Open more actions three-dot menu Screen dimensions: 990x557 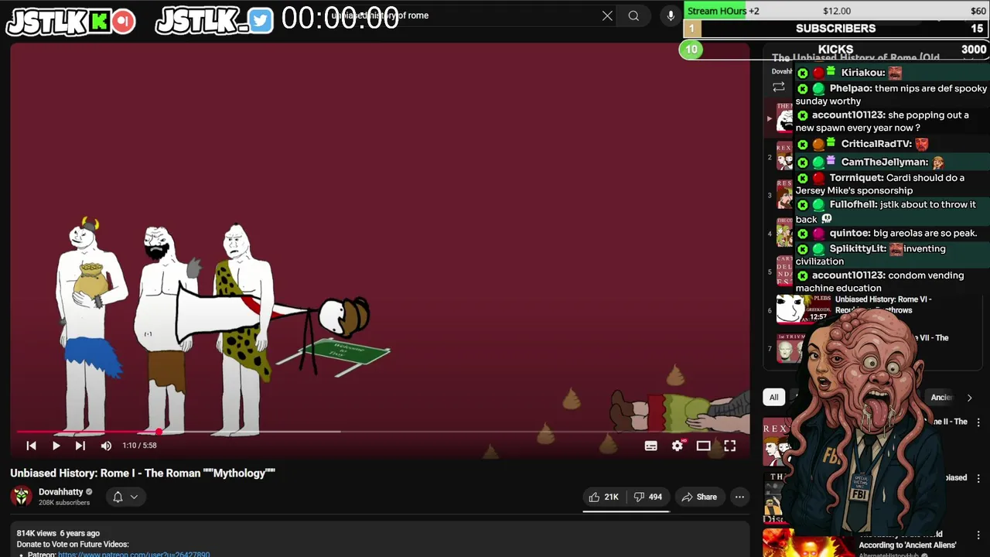pos(739,497)
